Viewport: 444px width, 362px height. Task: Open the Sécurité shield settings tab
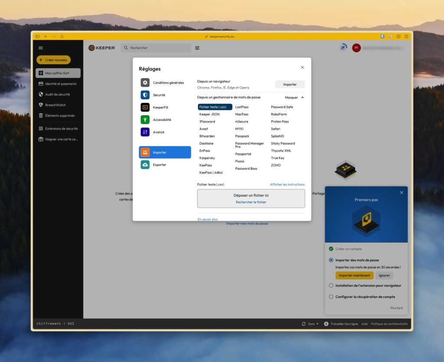pyautogui.click(x=165, y=95)
